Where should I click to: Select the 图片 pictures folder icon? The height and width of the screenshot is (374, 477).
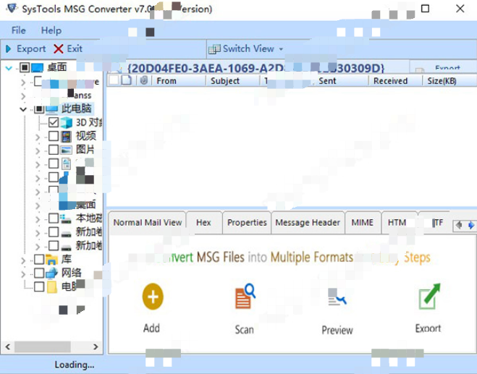67,150
